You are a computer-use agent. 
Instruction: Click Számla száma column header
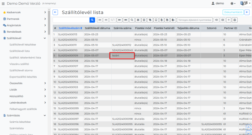pos(122,28)
